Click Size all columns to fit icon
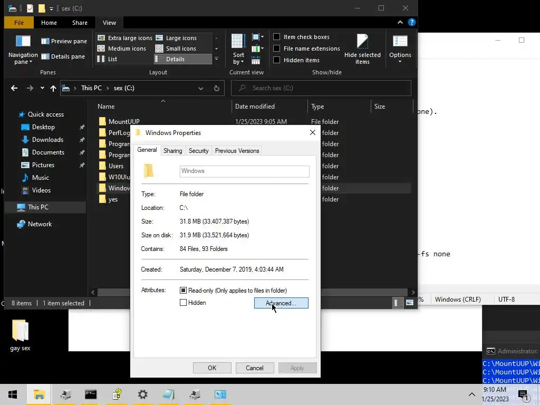 256,61
